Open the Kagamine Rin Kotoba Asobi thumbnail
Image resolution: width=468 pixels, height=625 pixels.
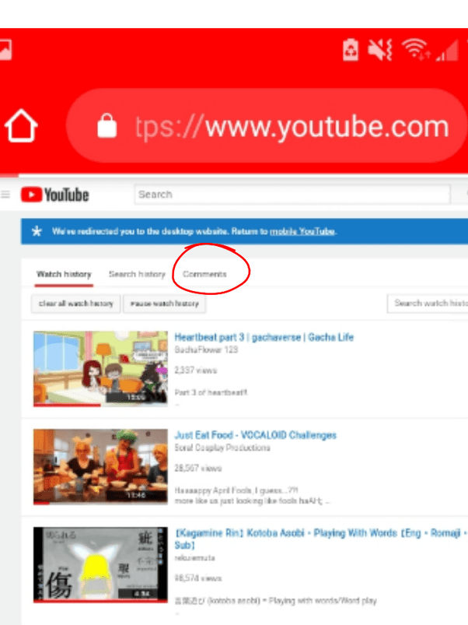point(100,564)
